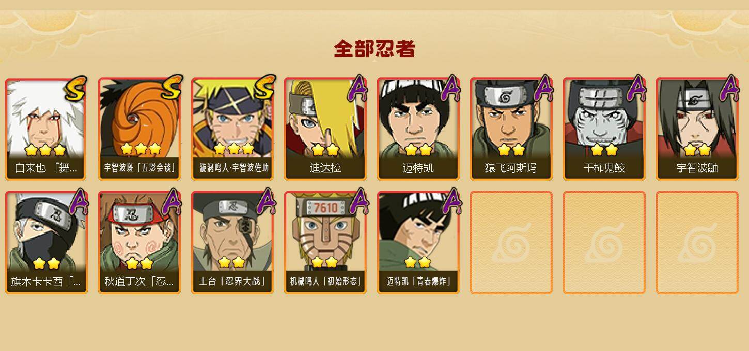
Task: Select the 土台「忍界大战」 card
Action: (232, 243)
